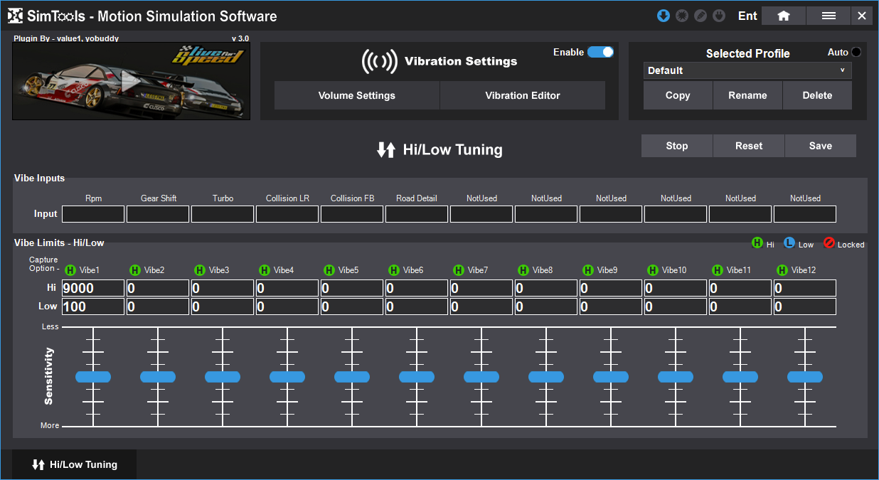This screenshot has width=879, height=480.
Task: Click the Vibe5 sensitivity slider handle
Action: pos(352,377)
